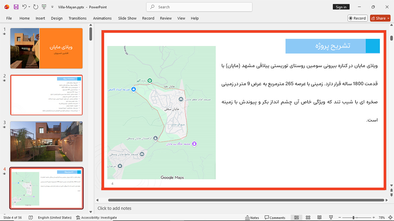Click the Sign in button
Viewport: 394px width, 221px height.
341,7
